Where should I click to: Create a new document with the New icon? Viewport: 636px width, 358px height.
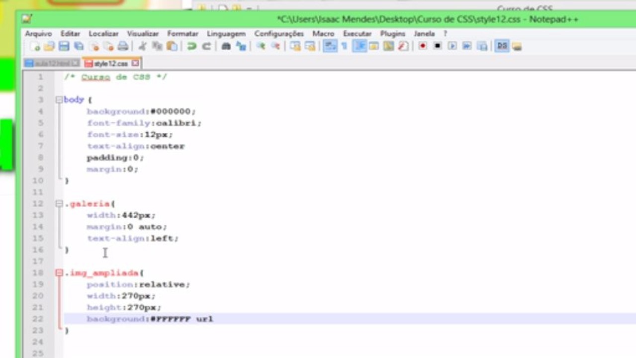point(35,46)
